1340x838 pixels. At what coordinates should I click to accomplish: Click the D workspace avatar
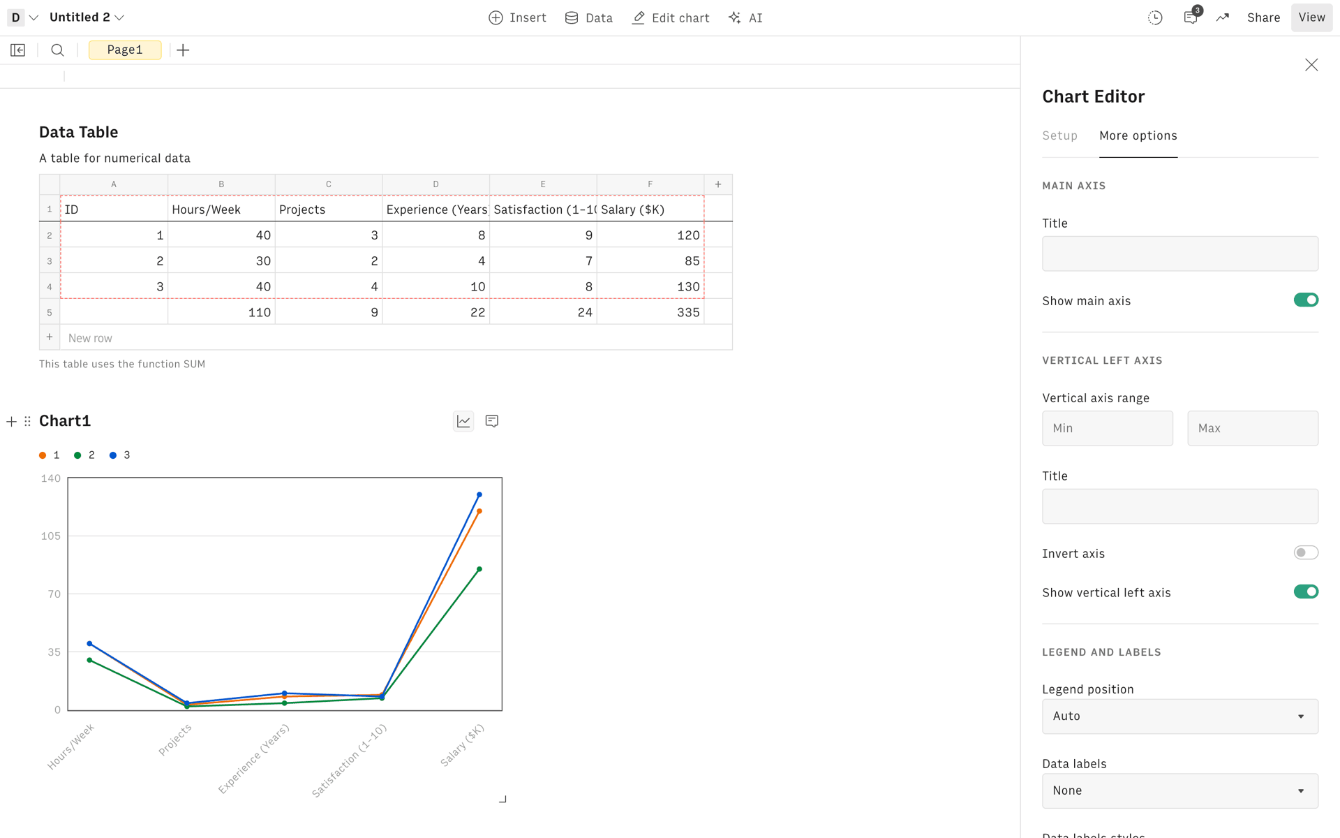(x=15, y=17)
